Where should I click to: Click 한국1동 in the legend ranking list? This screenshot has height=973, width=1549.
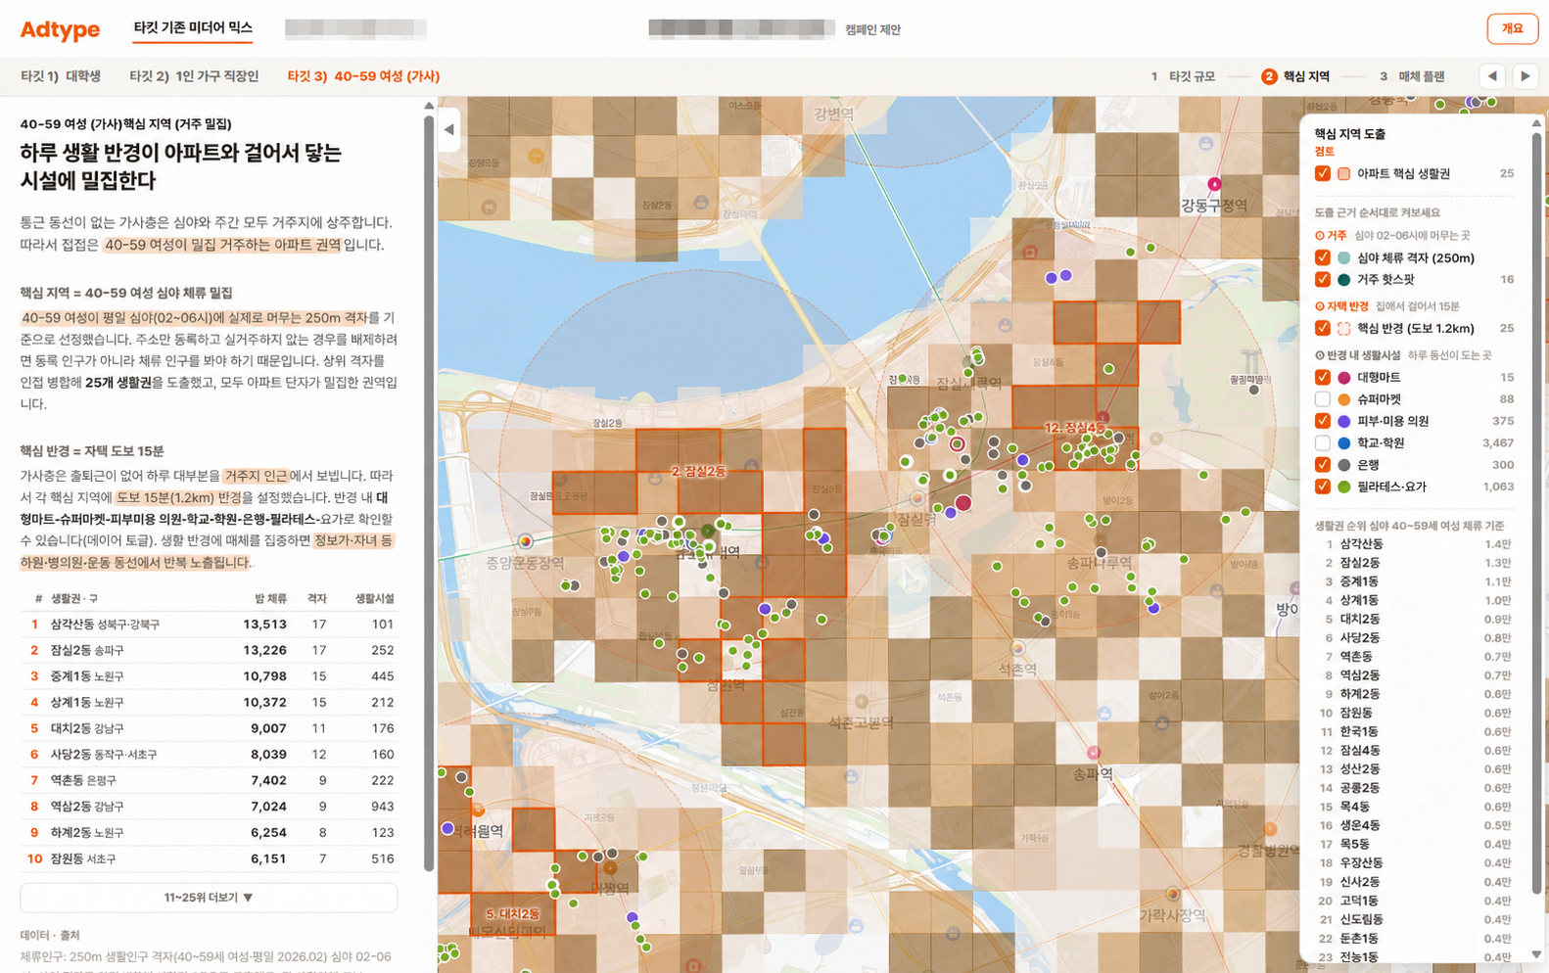[x=1359, y=732]
